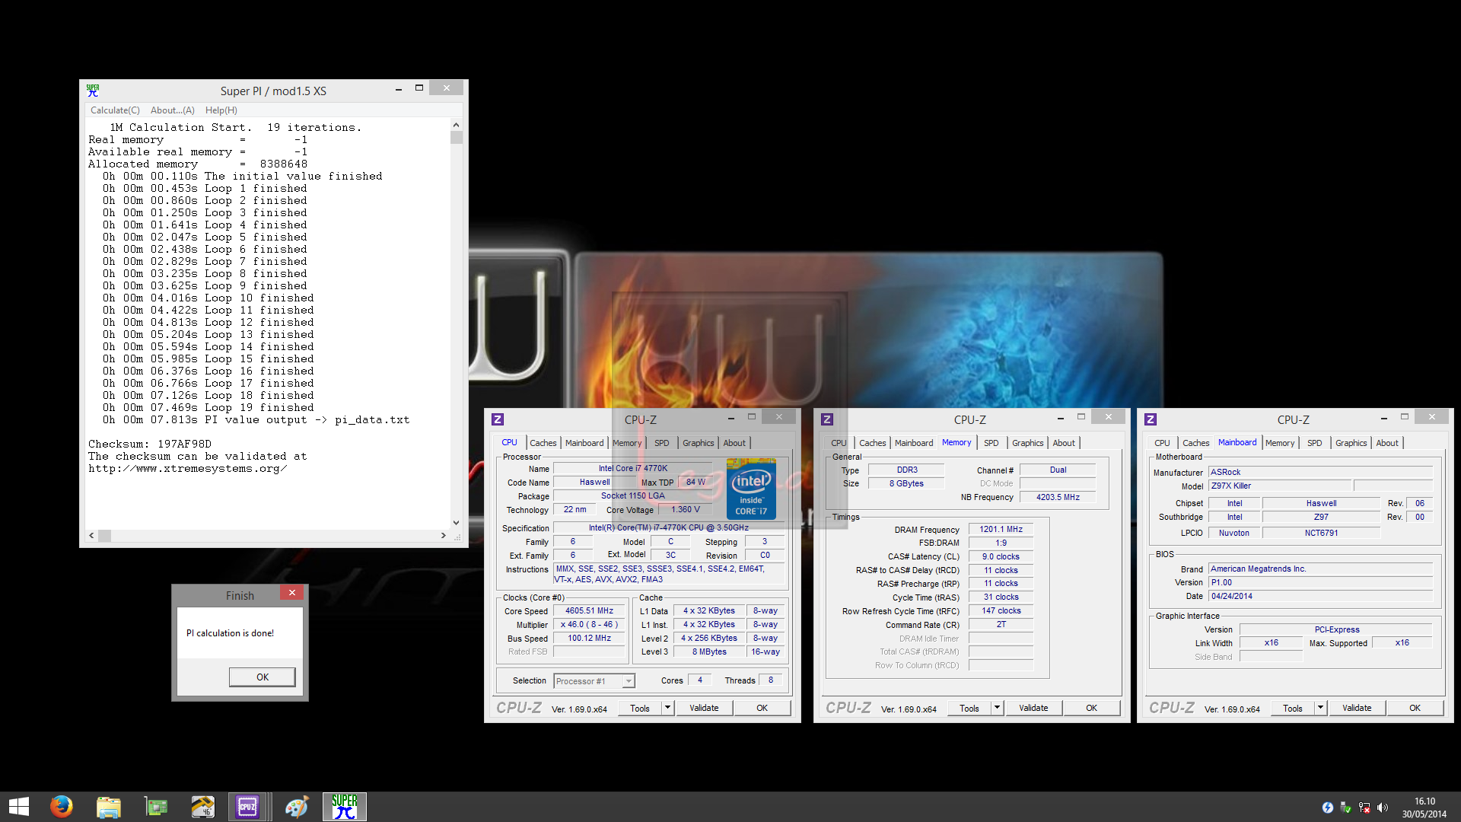
Task: Open the green circuit board taskbar app
Action: pos(156,807)
